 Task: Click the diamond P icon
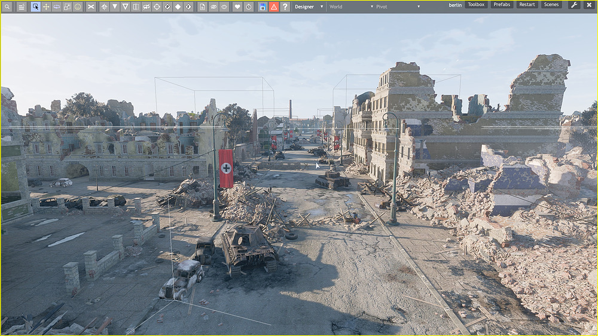point(167,7)
